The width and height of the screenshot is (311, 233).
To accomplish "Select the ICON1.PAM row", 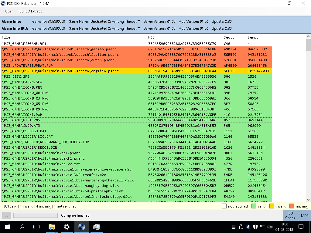I will (136, 115).
